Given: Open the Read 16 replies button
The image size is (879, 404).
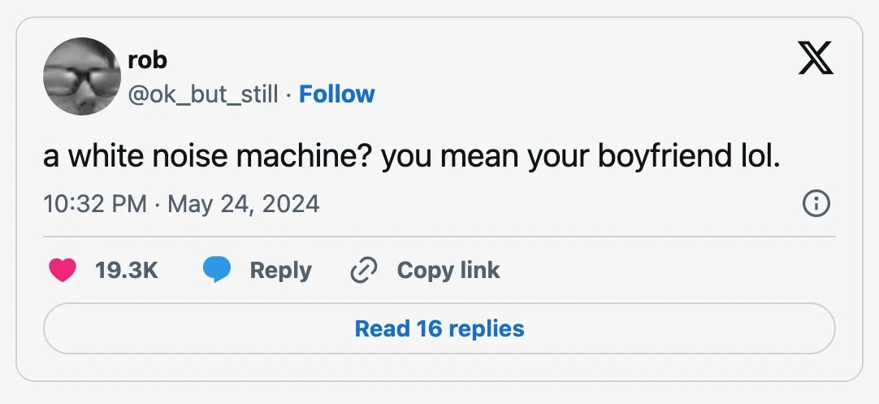Looking at the screenshot, I should click(x=439, y=329).
